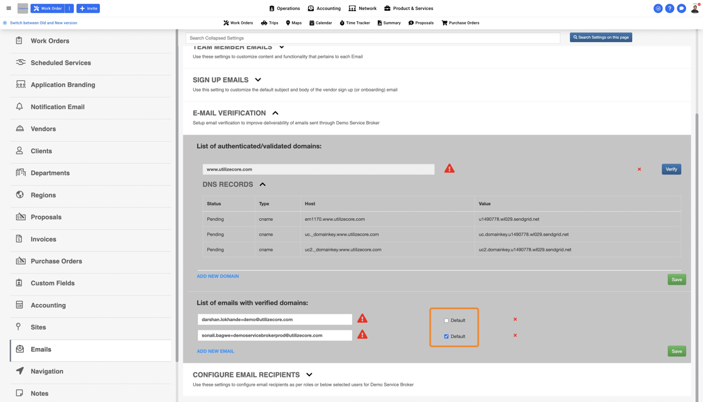
Task: Expand Configure Email Recipients section
Action: (x=309, y=374)
